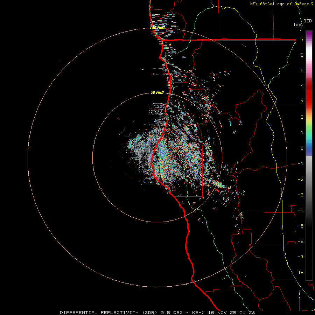This screenshot has height=315, width=315.
Task: Click the -3 value on the color scale
Action: point(301,195)
